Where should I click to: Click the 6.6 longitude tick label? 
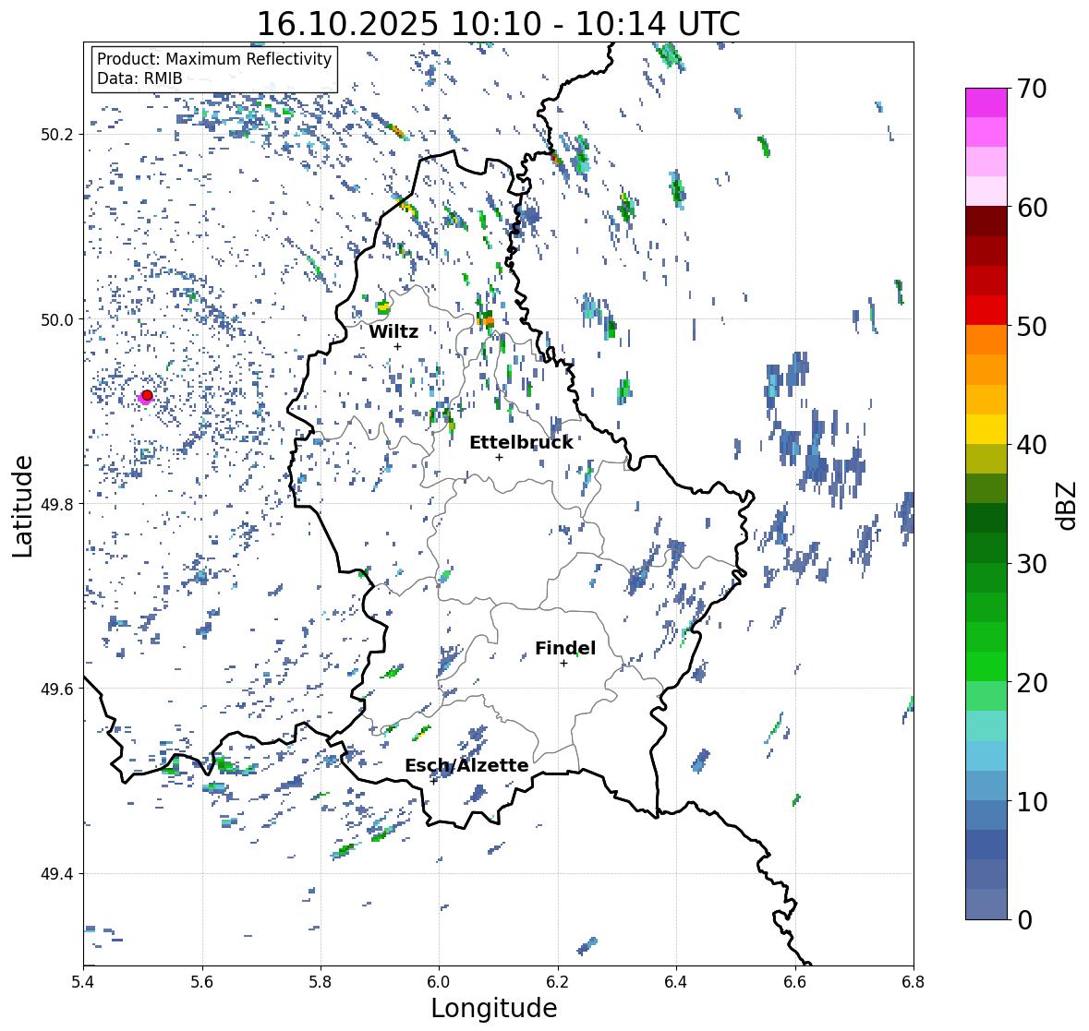pyautogui.click(x=795, y=982)
